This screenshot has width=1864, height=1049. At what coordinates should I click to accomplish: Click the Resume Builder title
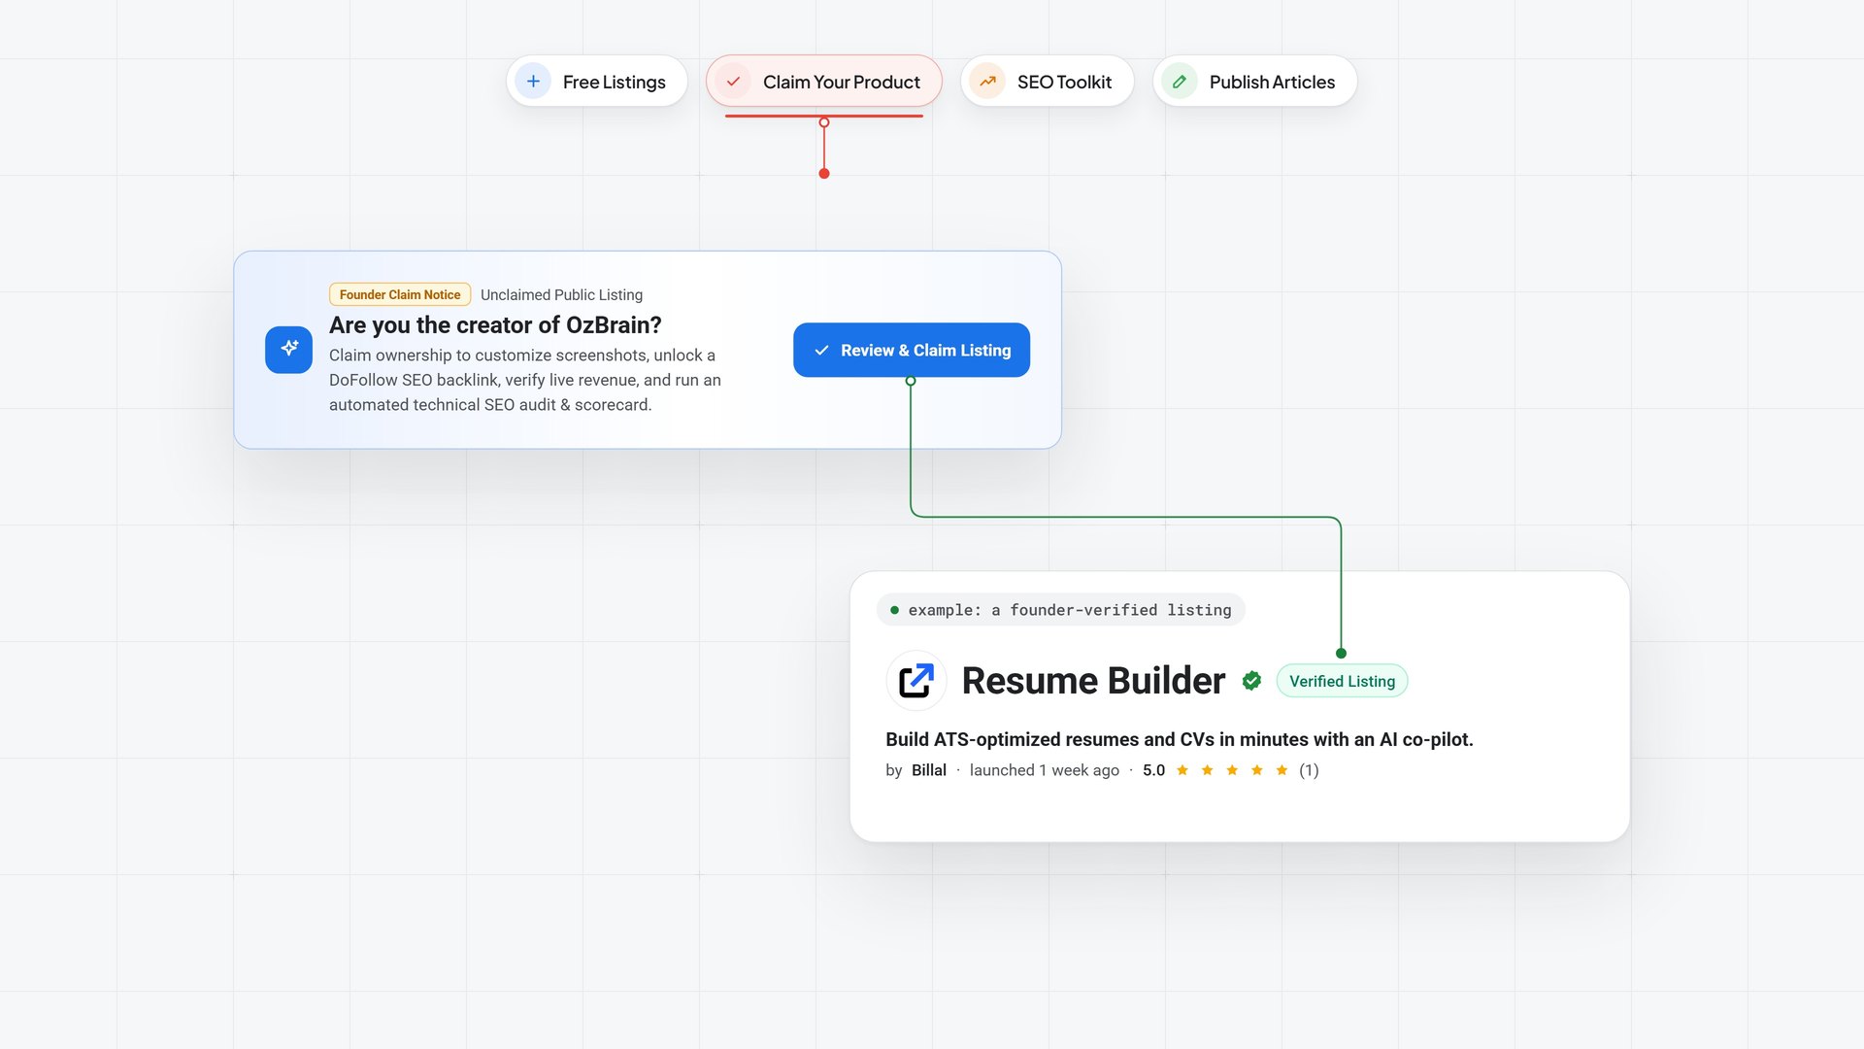pyautogui.click(x=1093, y=681)
